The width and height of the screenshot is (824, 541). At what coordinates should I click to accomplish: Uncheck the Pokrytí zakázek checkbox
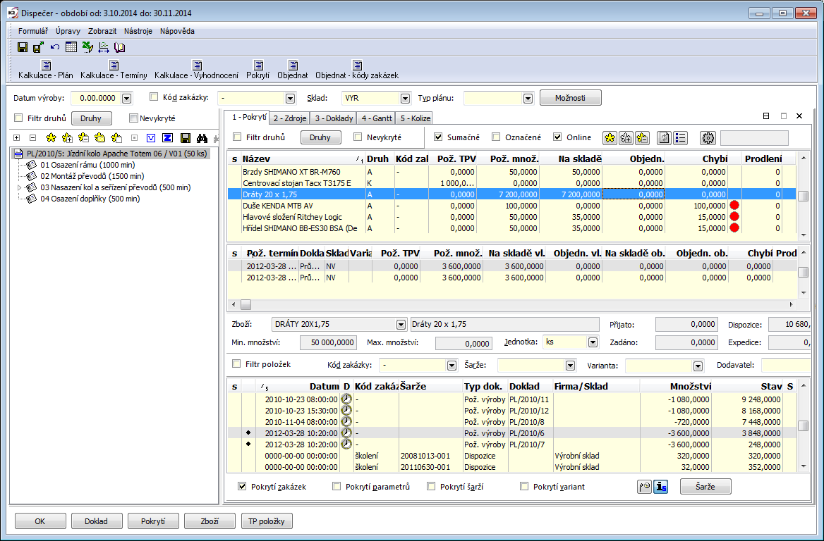[242, 486]
